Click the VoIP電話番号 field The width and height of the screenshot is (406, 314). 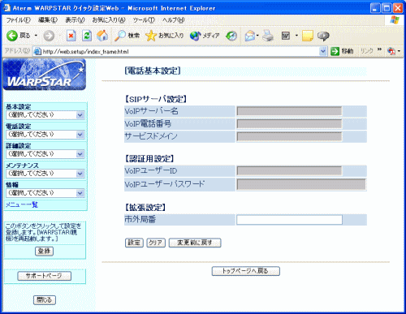pos(289,123)
